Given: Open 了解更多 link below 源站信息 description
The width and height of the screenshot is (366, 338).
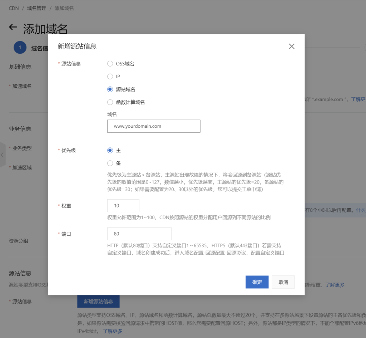Looking at the screenshot, I should pyautogui.click(x=113, y=331).
